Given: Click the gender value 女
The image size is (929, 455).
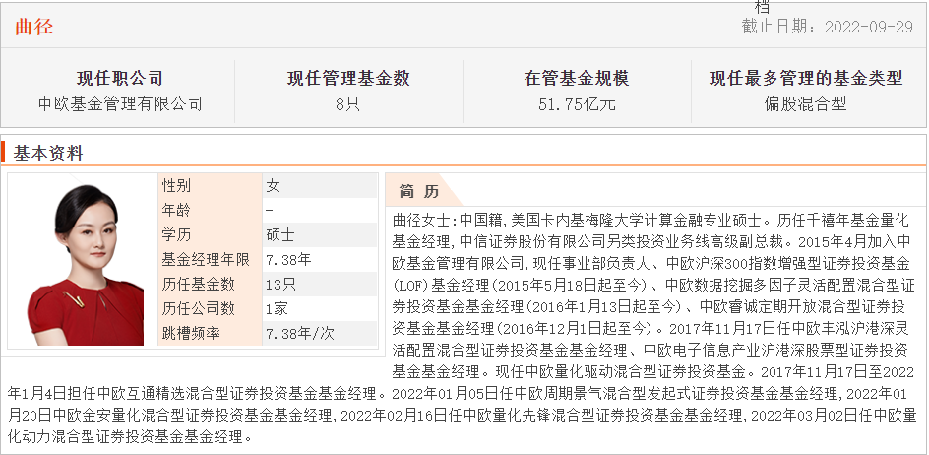Looking at the screenshot, I should click(273, 186).
